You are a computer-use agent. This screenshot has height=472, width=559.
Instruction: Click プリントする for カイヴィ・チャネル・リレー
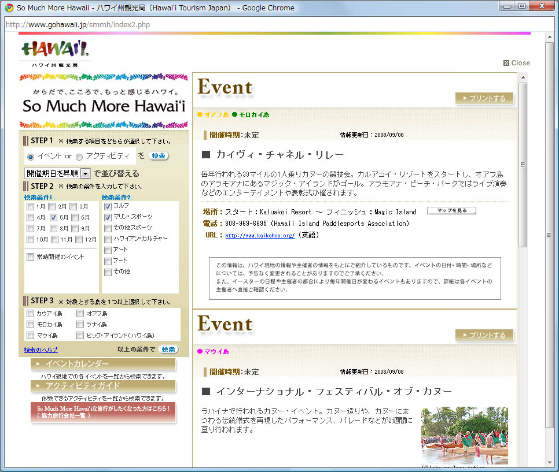484,98
